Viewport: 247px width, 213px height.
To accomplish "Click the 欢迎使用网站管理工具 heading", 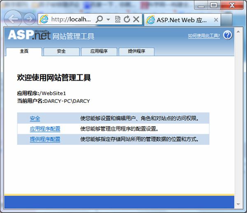I will [x=54, y=78].
